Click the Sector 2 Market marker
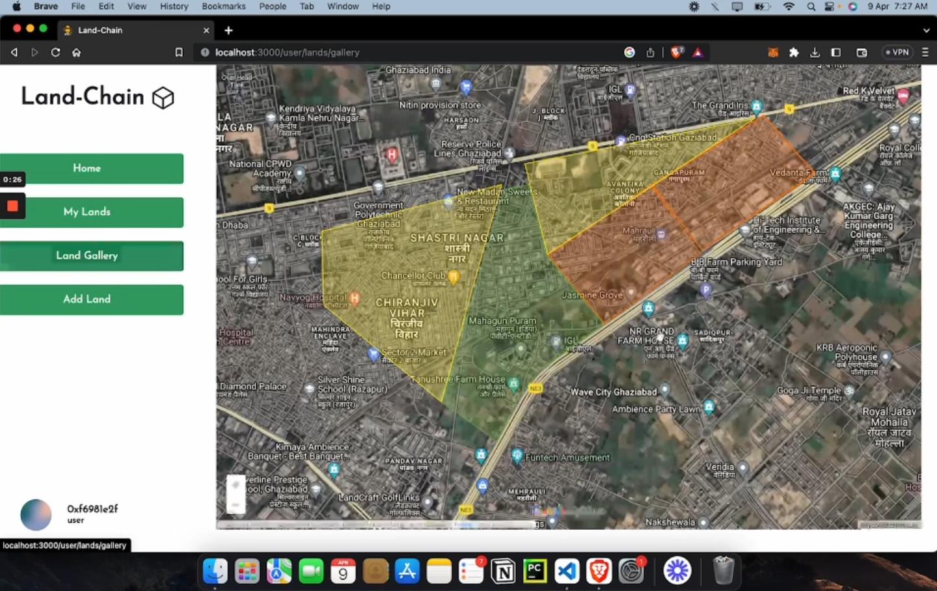This screenshot has height=591, width=937. [x=373, y=354]
